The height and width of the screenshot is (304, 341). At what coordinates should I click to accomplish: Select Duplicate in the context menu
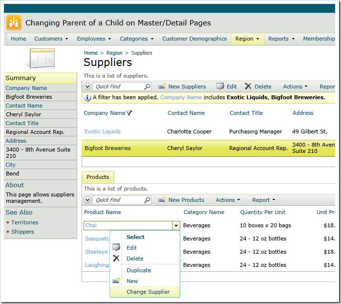[139, 270]
